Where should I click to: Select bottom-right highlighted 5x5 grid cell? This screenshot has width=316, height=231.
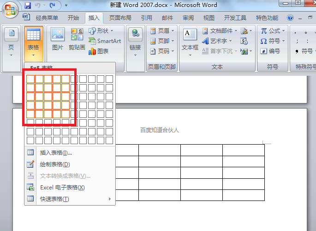[x=66, y=114]
